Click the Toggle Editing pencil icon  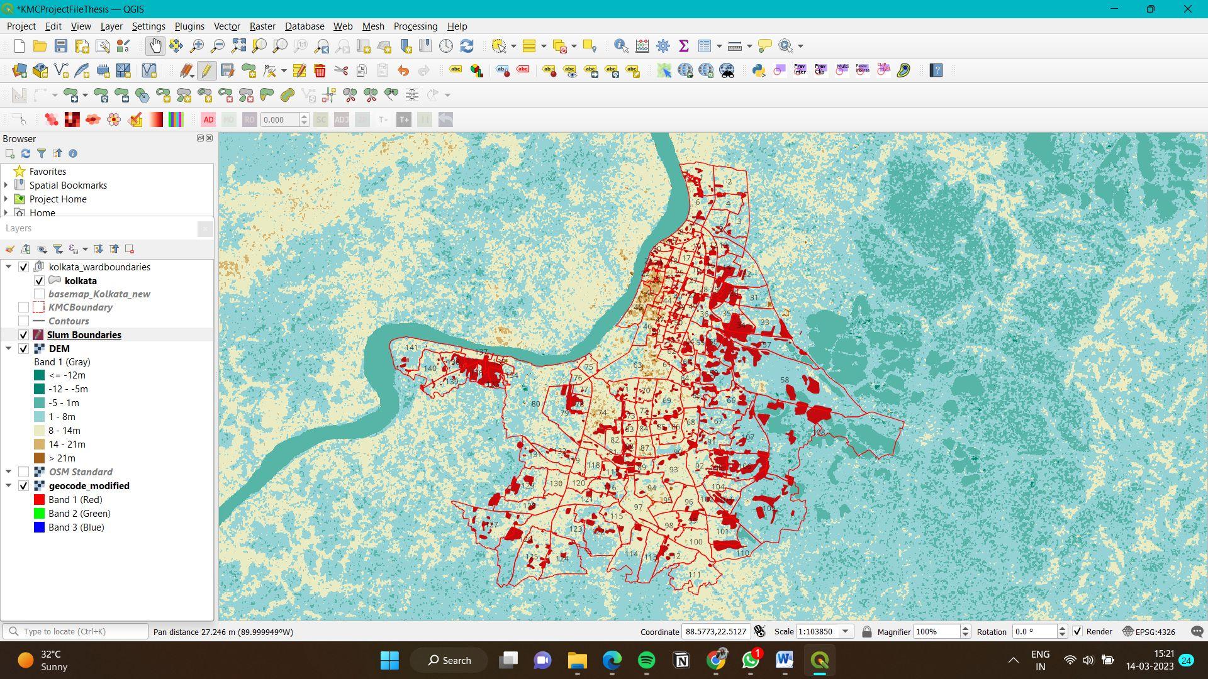206,70
